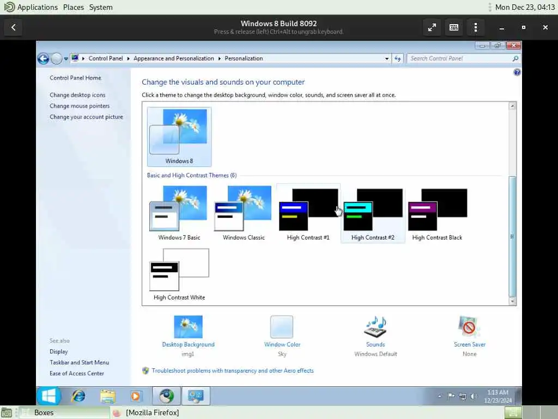Select the High Contrast Black theme
Image resolution: width=558 pixels, height=419 pixels.
pos(438,213)
